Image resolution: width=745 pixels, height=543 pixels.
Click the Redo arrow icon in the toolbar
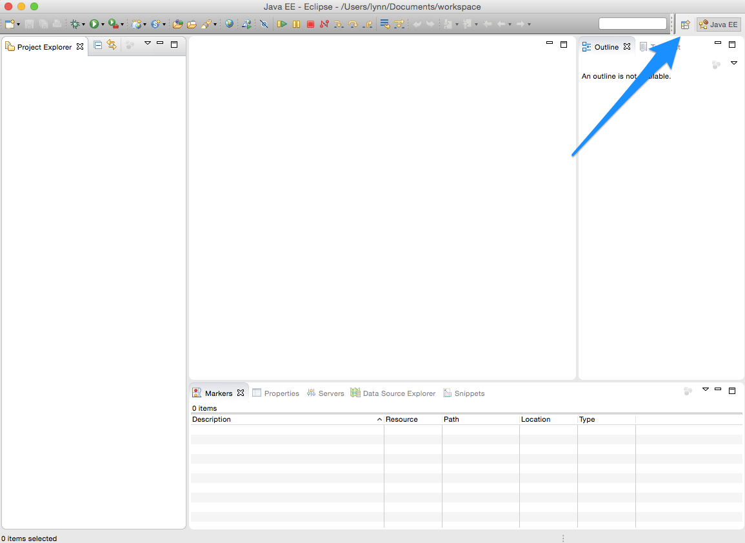pyautogui.click(x=430, y=24)
